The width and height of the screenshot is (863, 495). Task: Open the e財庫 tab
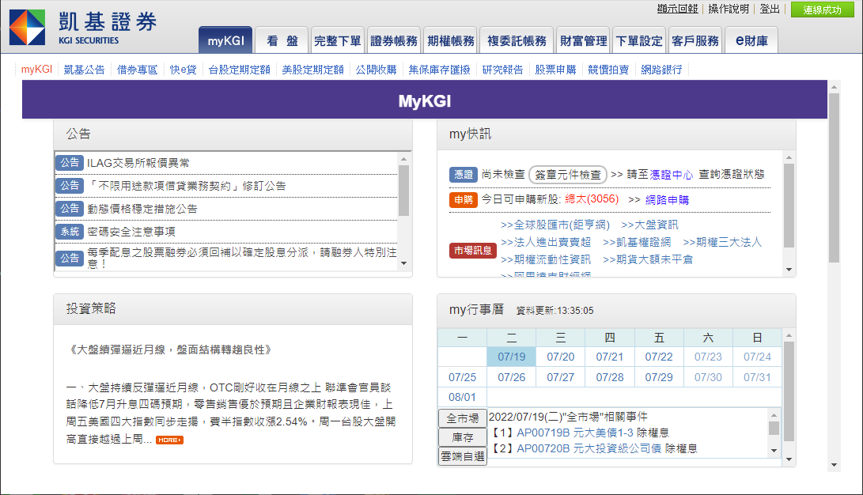751,41
